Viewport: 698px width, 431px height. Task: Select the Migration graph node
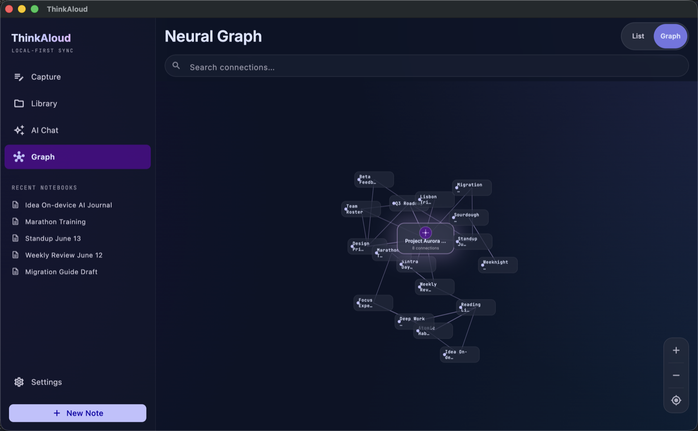click(x=472, y=188)
